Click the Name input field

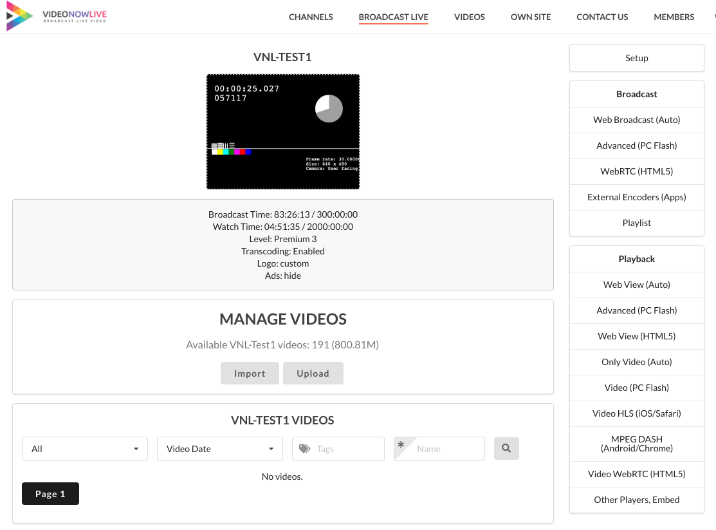tap(439, 449)
